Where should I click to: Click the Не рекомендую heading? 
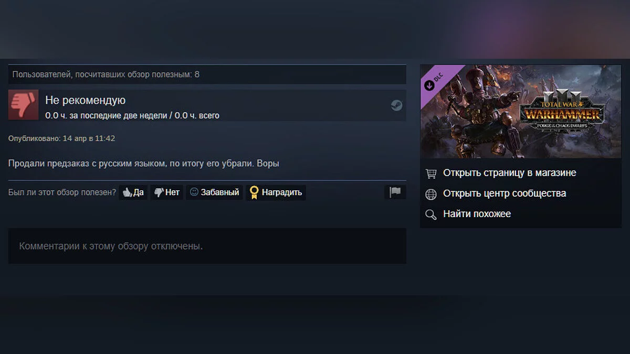(86, 100)
